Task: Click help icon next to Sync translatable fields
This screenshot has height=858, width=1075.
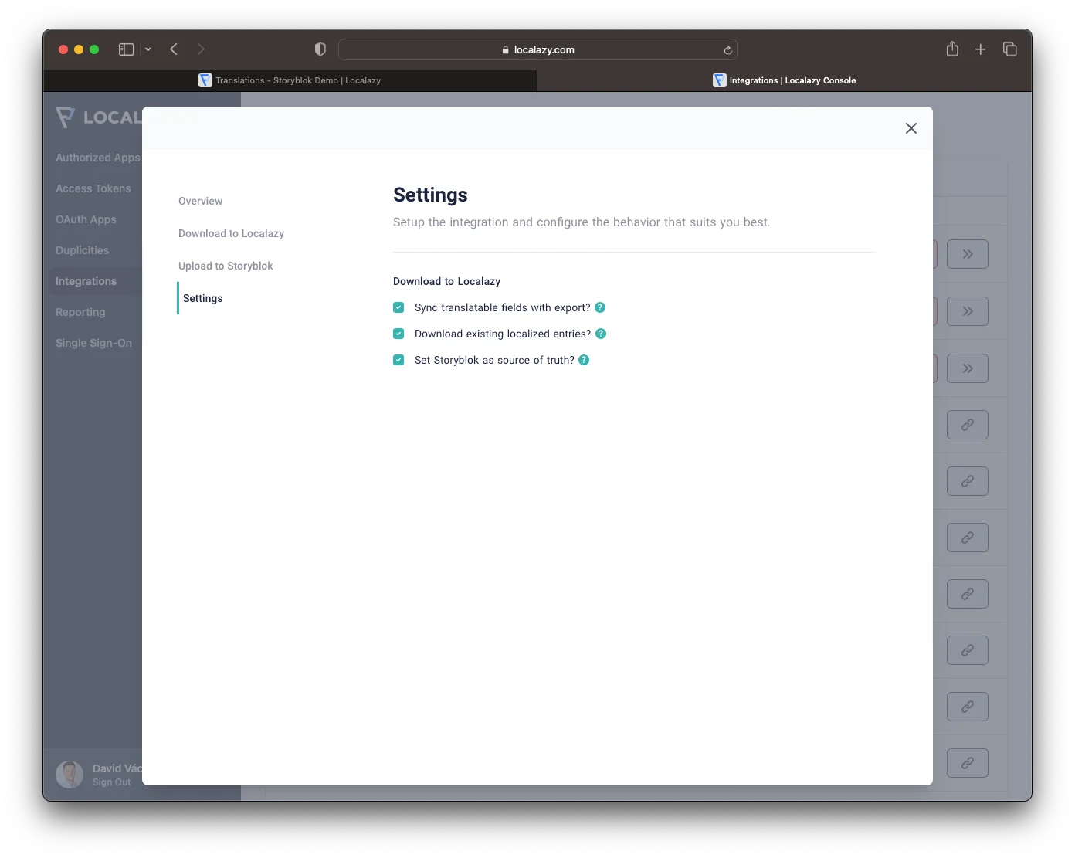Action: [x=600, y=307]
